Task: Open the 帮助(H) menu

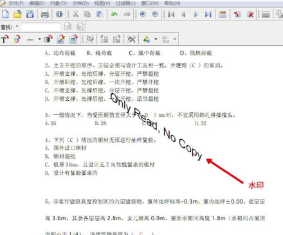Action: [x=172, y=3]
